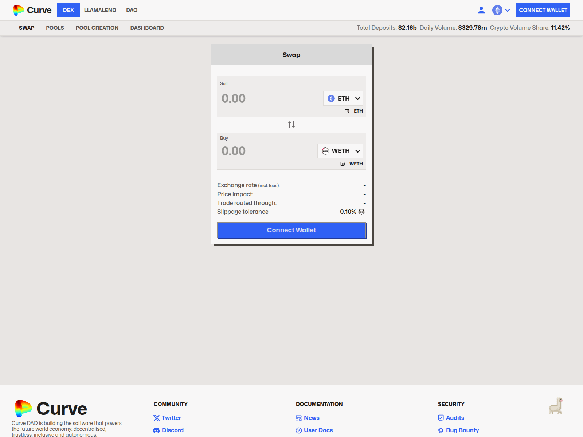
Task: Click the CONNECT WALLET header button
Action: [543, 10]
